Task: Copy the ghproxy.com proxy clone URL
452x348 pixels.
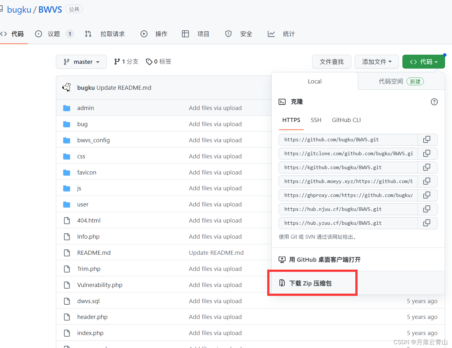Action: coord(427,195)
